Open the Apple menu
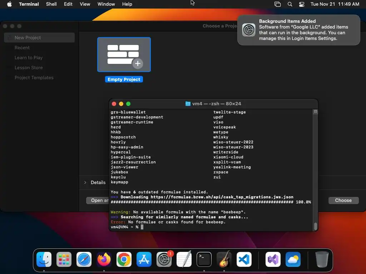Image resolution: width=366 pixels, height=274 pixels. [x=9, y=4]
